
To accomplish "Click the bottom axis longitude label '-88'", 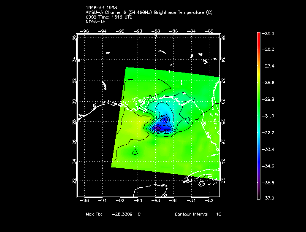I will (x=156, y=201).
